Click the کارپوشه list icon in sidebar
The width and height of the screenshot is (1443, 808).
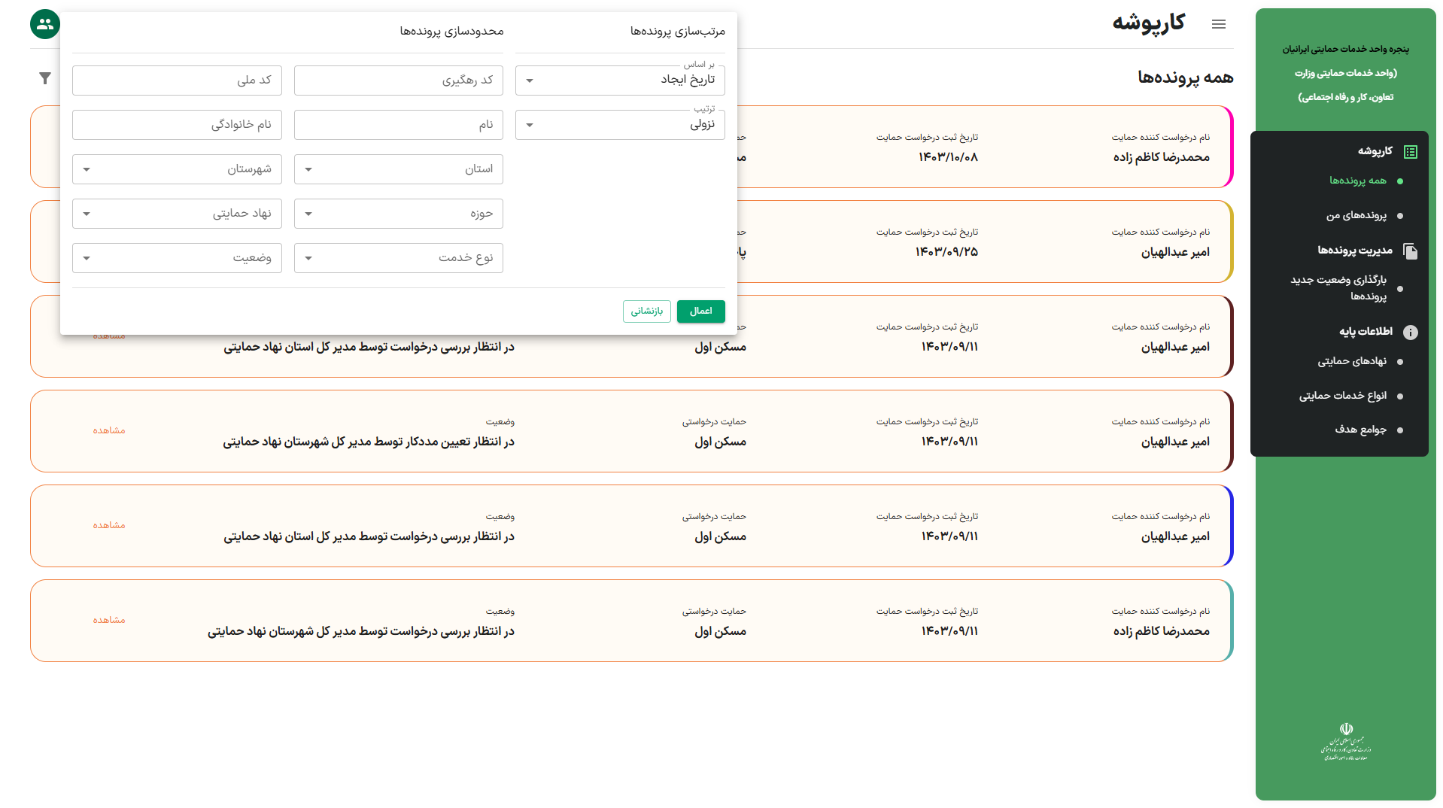point(1411,152)
